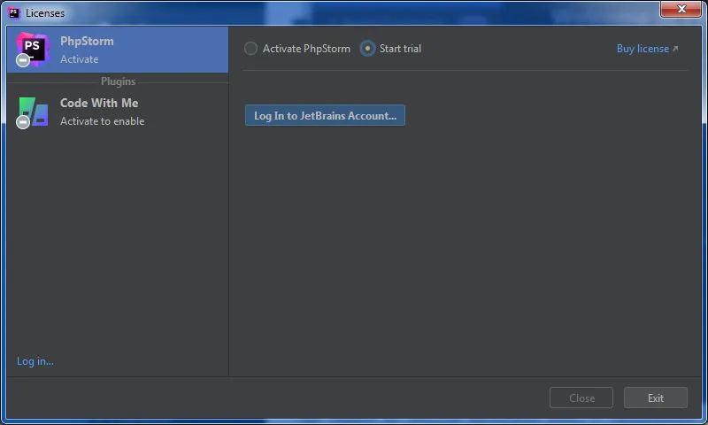Click the minus badge on Code With Me icon
708x425 pixels.
[x=23, y=122]
